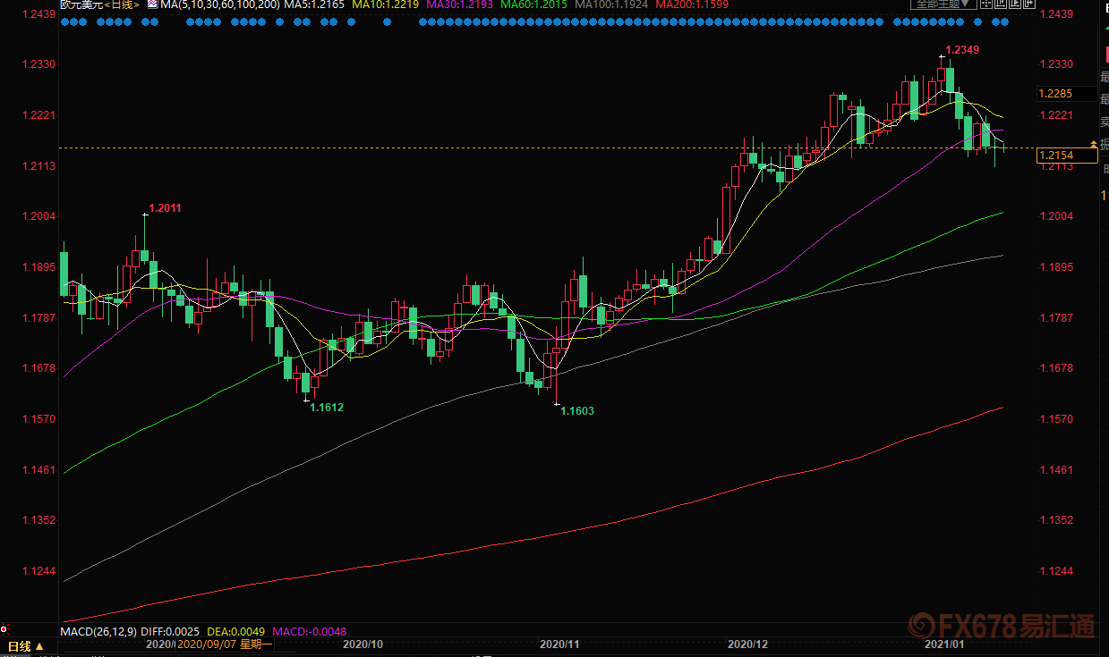Click the current price tag 1.2154

[x=1066, y=156]
